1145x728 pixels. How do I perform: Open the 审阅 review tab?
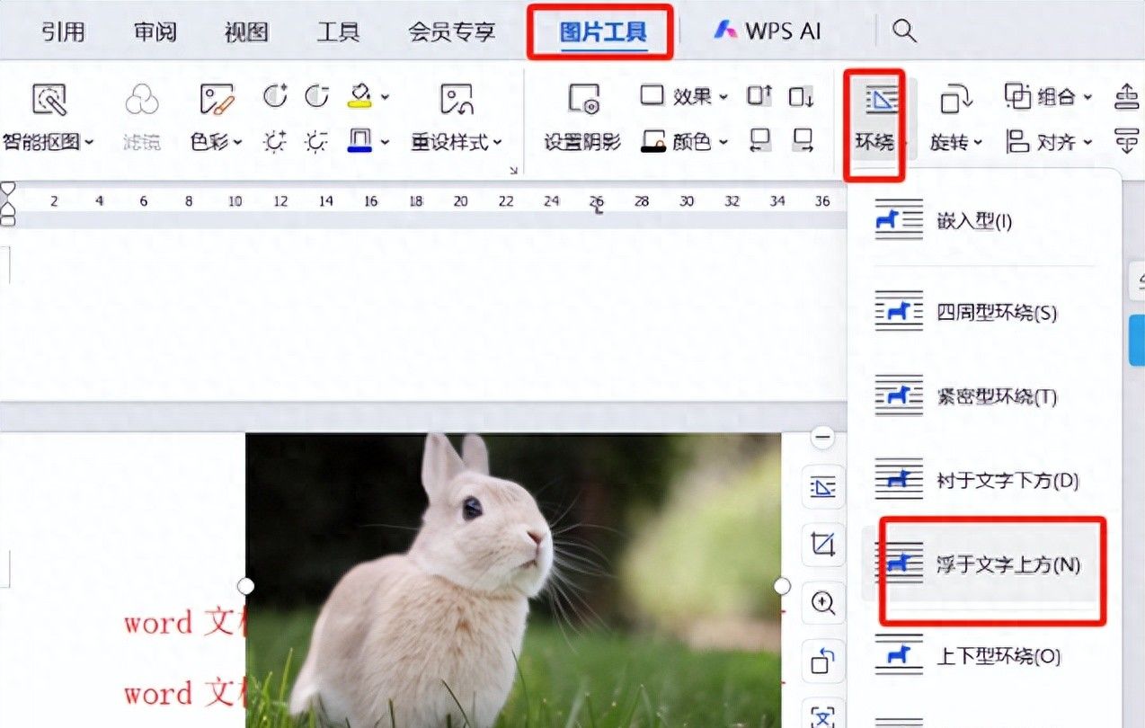155,33
